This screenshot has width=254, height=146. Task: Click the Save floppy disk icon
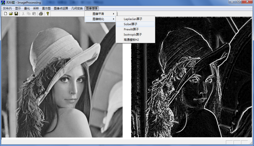click(16, 14)
